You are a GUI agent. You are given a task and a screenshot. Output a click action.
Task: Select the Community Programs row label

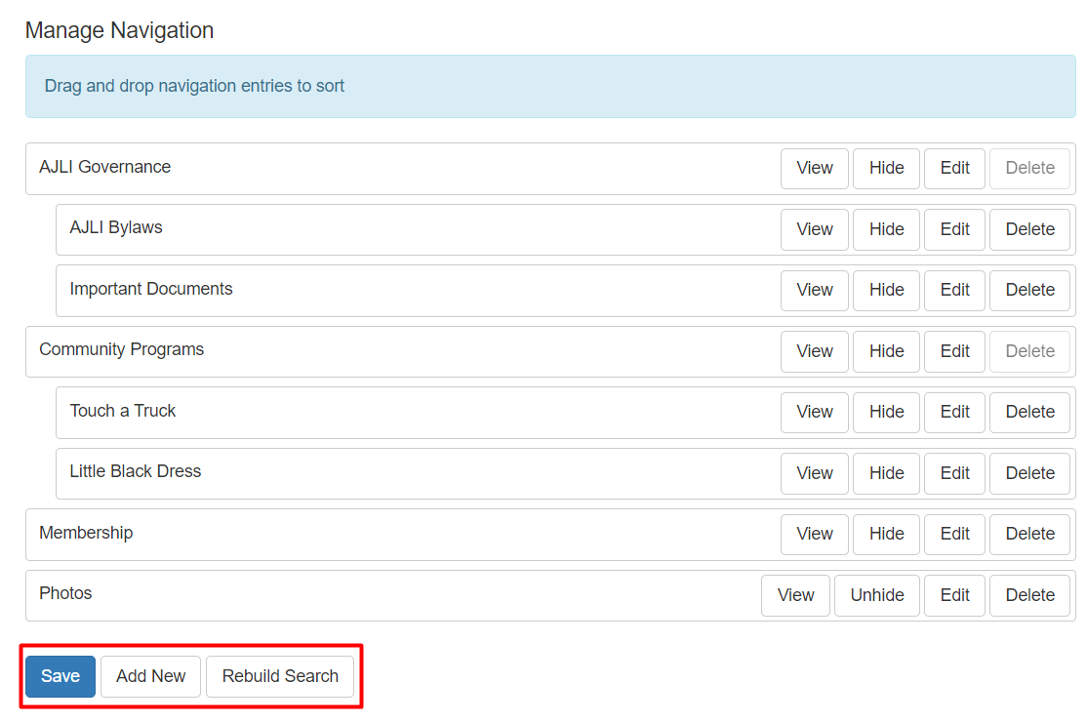121,349
